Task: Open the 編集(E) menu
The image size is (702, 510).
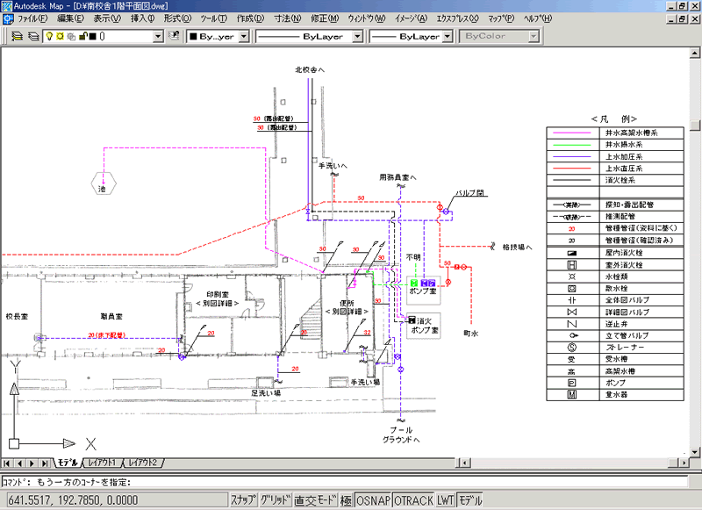Action: 70,18
